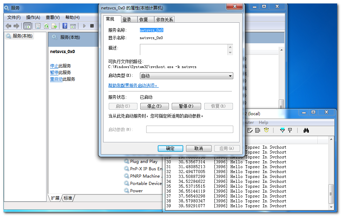Open the 启动类型 startup type dropdown
Image resolution: width=341 pixels, height=216 pixels.
pyautogui.click(x=186, y=76)
